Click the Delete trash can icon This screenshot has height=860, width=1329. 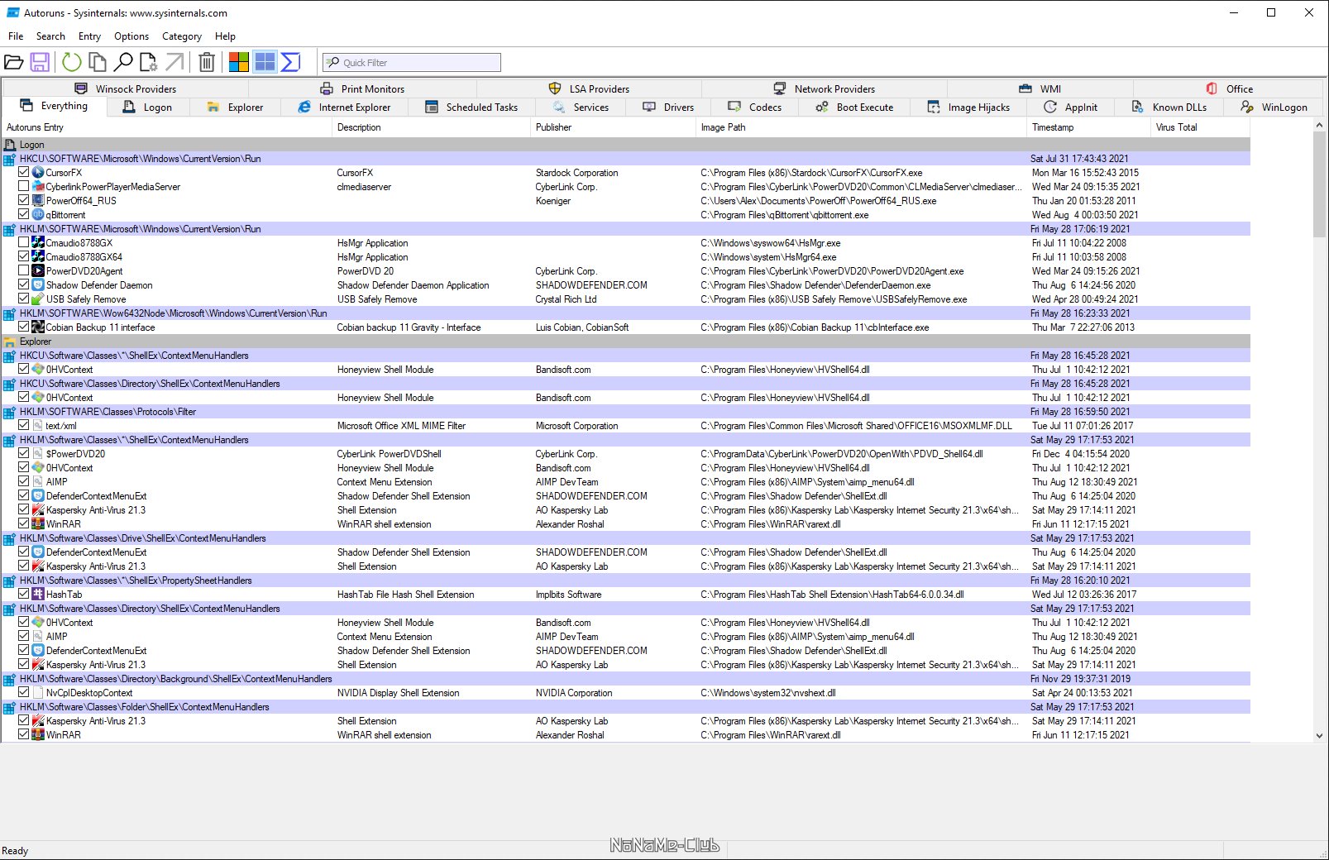coord(207,62)
